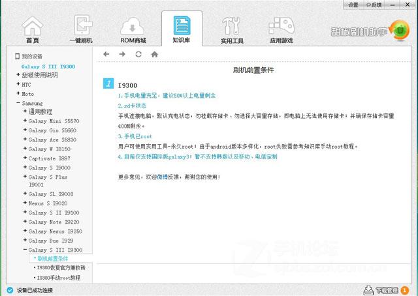Collapse the Galaxy S III I9300 tree node
The image size is (418, 296).
tap(25, 250)
